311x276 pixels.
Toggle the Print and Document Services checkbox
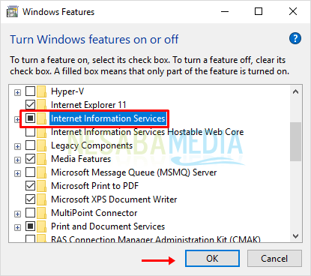[x=31, y=226]
